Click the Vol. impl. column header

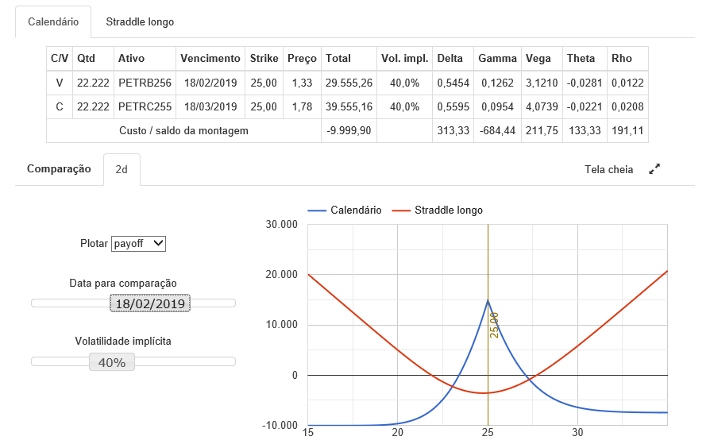(x=404, y=59)
